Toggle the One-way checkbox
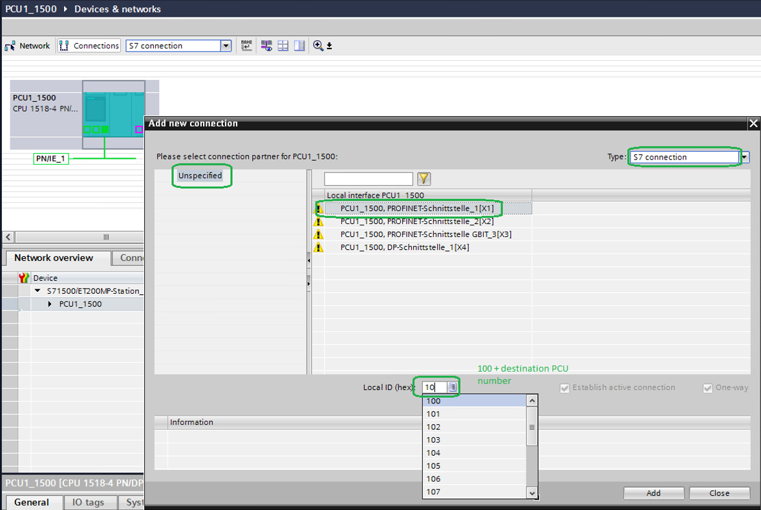Image resolution: width=761 pixels, height=510 pixels. [707, 388]
